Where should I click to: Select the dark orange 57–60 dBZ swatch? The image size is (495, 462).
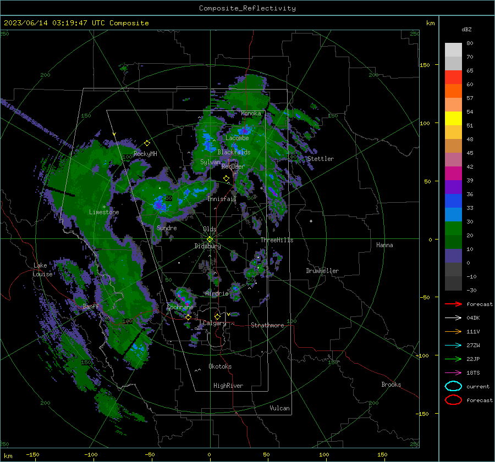click(x=453, y=91)
